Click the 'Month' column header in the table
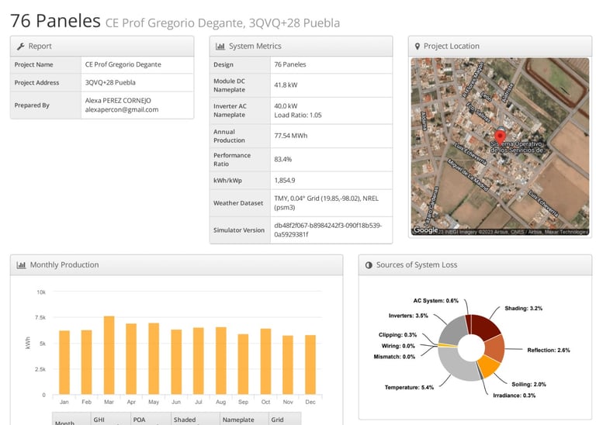The width and height of the screenshot is (596, 425). point(64,423)
